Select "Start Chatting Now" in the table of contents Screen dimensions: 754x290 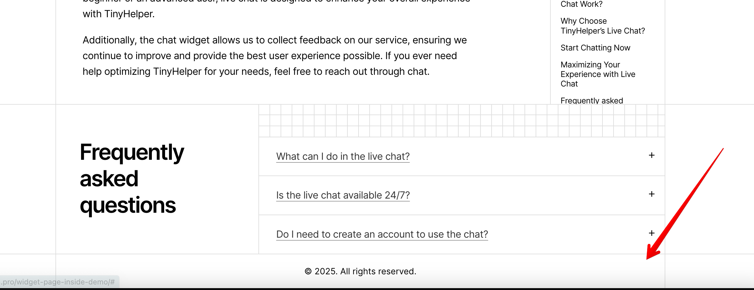click(595, 48)
